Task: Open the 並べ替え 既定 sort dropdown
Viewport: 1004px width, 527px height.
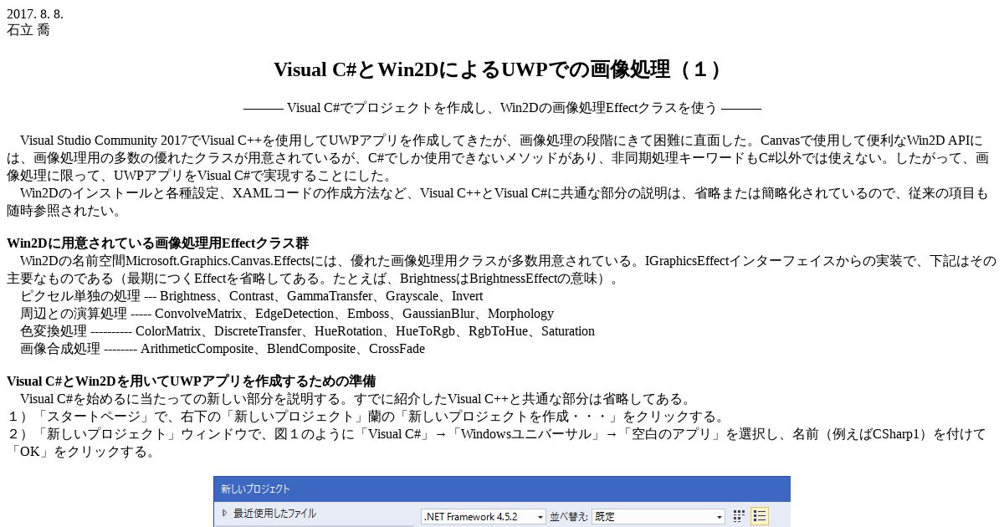Action: click(658, 517)
